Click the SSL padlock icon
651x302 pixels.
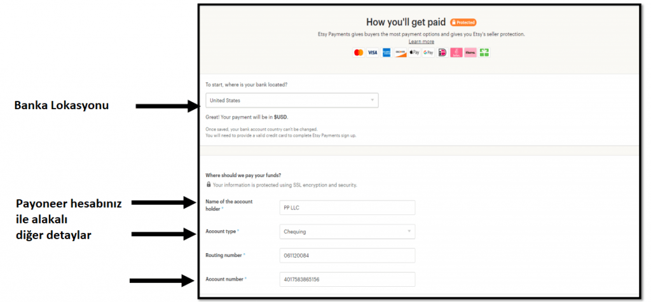click(x=209, y=185)
